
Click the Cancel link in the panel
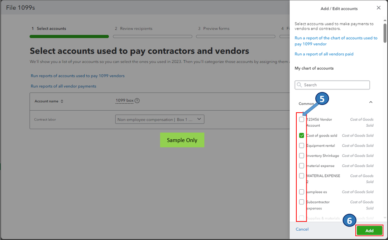point(302,229)
